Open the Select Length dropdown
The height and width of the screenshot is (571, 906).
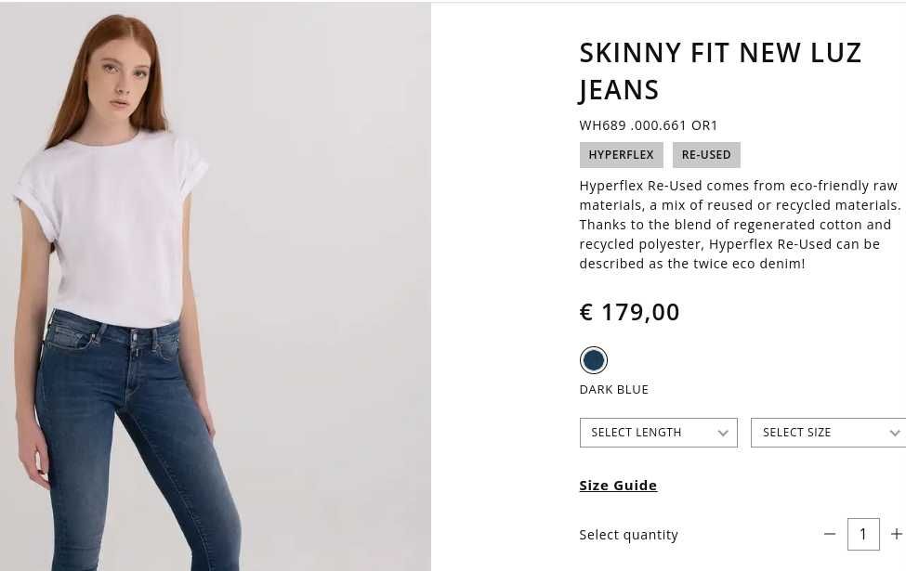point(658,433)
